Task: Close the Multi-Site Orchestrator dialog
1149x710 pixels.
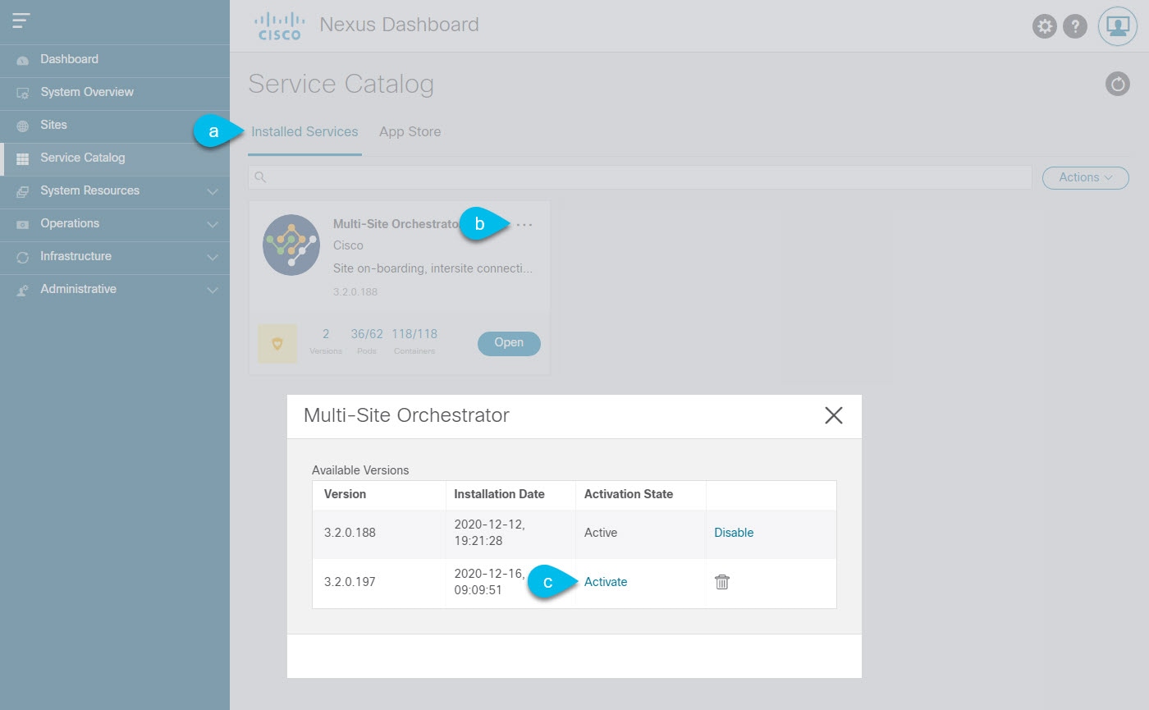Action: [x=834, y=415]
